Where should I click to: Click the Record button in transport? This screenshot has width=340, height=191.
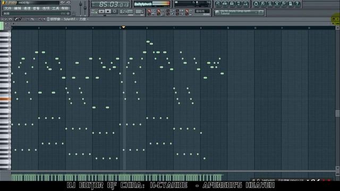(115, 11)
